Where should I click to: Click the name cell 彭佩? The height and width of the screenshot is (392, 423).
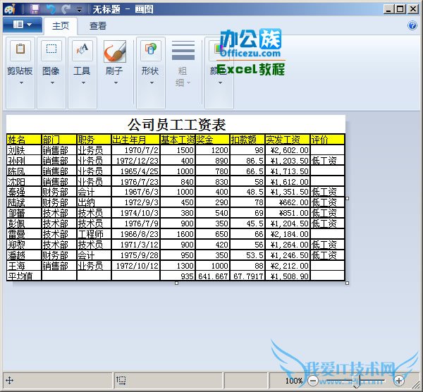[24, 223]
